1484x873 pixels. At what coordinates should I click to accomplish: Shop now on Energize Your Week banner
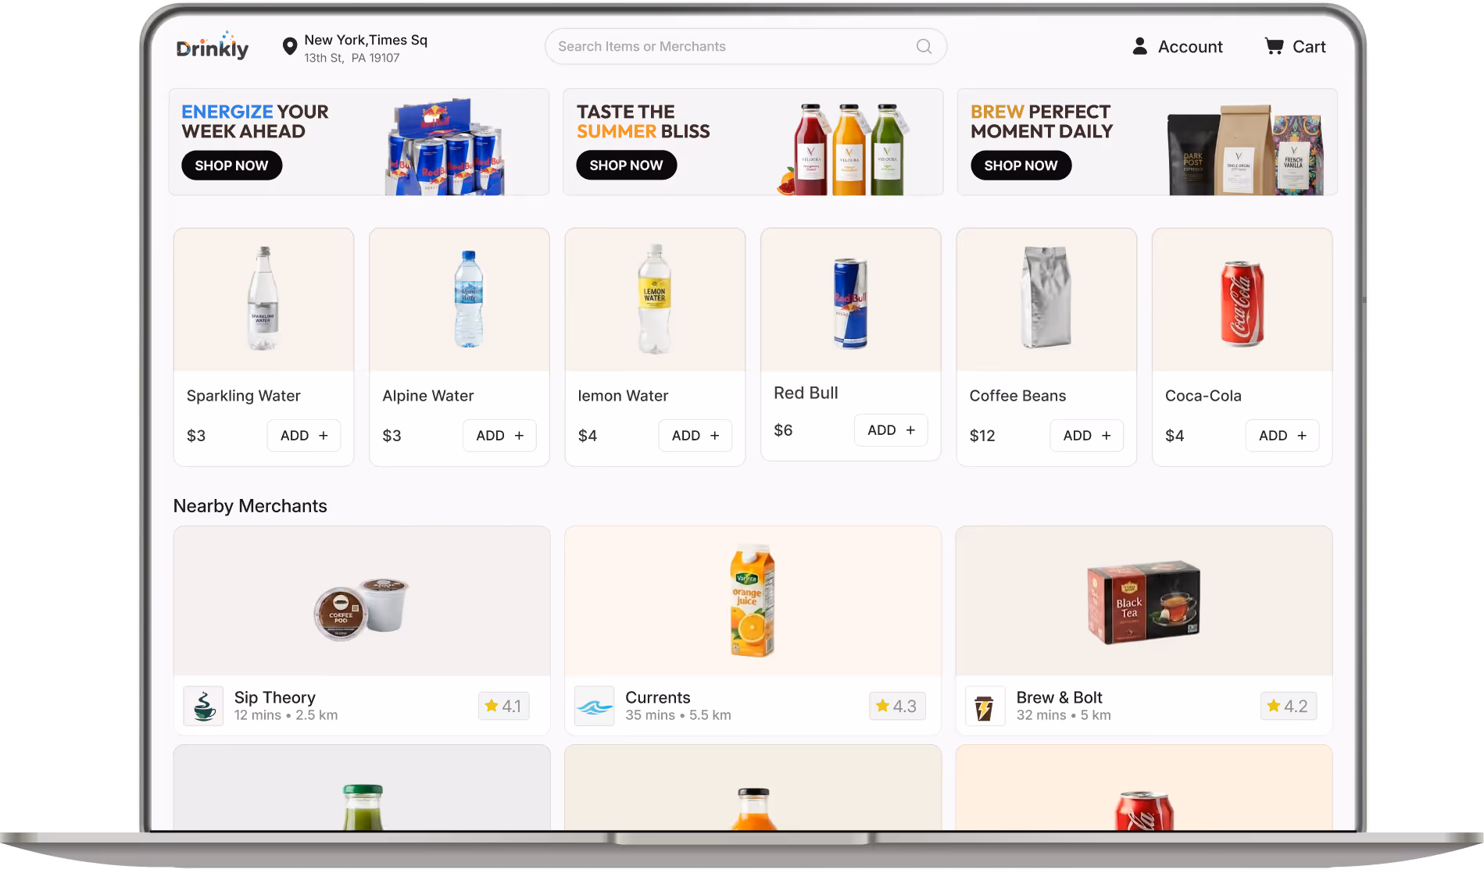coord(231,166)
